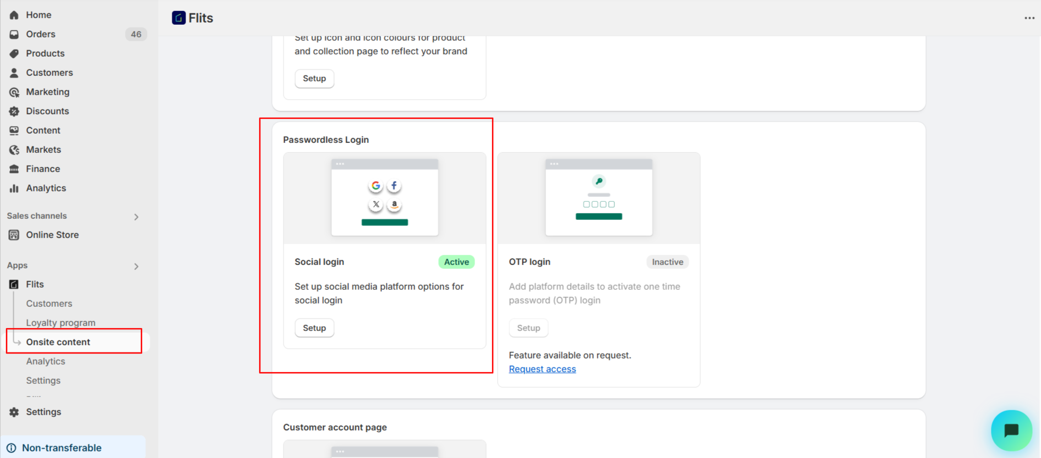Open the main Settings at sidebar bottom
This screenshot has height=458, width=1041.
[x=43, y=412]
